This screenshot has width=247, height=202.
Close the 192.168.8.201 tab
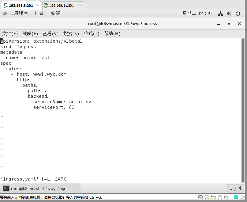click(x=37, y=6)
